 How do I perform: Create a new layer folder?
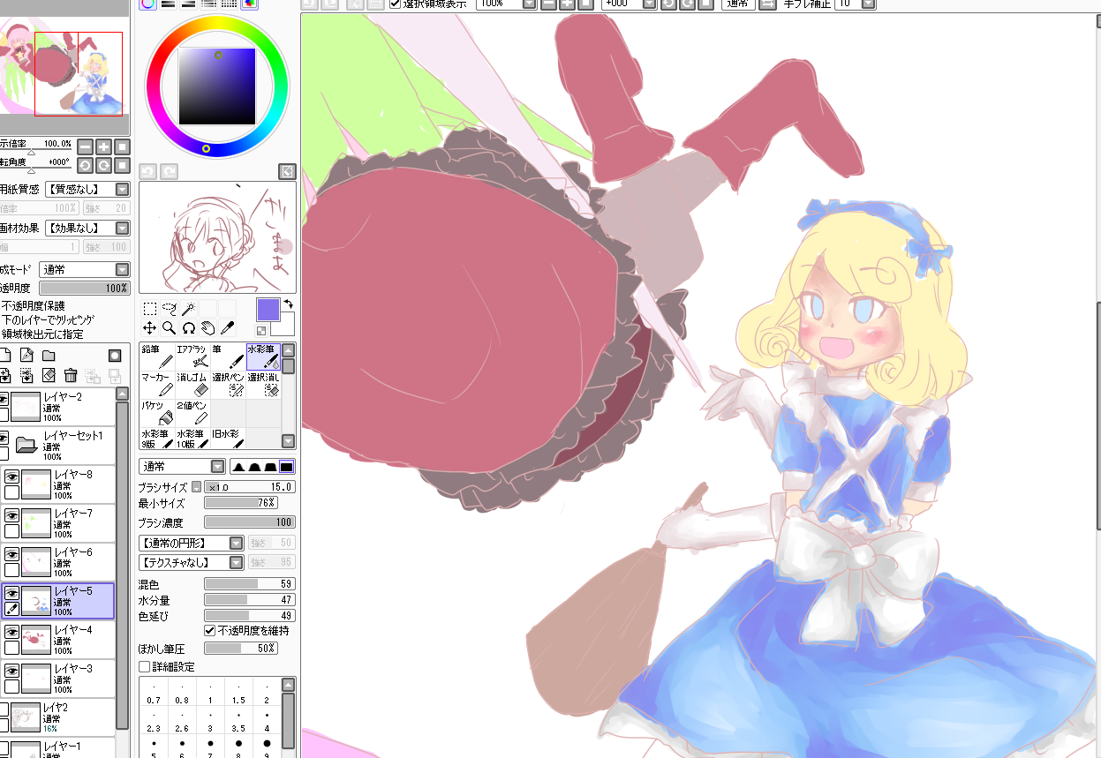pos(49,355)
